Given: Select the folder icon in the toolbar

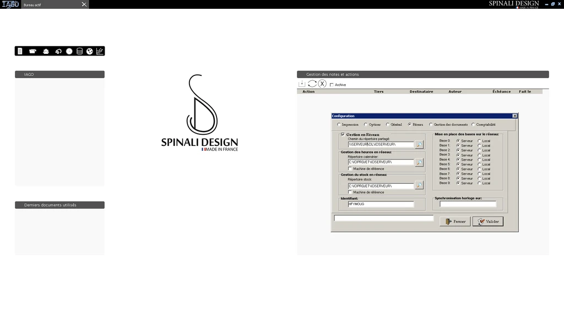Looking at the screenshot, I should [32, 51].
